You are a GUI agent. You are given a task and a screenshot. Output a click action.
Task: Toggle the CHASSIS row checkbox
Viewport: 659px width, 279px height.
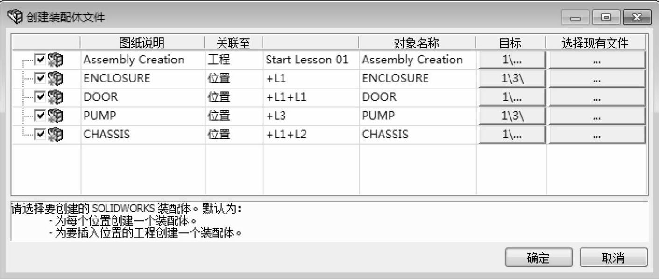pyautogui.click(x=40, y=134)
